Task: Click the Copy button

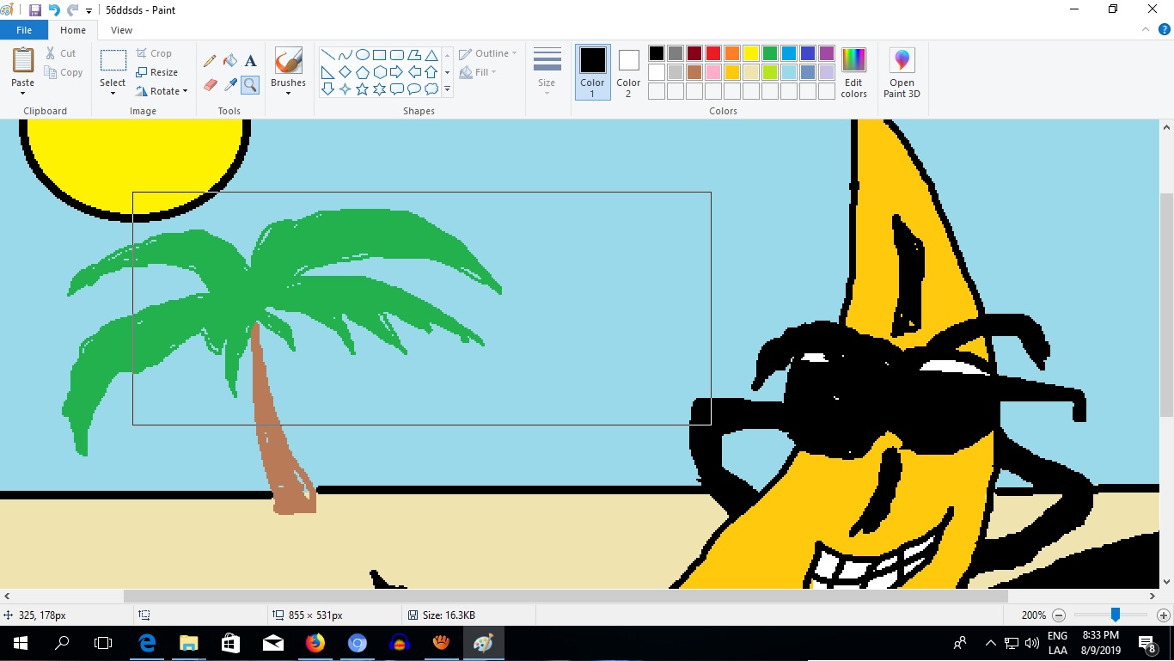Action: pos(64,72)
